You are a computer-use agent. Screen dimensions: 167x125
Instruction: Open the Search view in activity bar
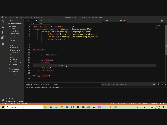click(x=3, y=27)
